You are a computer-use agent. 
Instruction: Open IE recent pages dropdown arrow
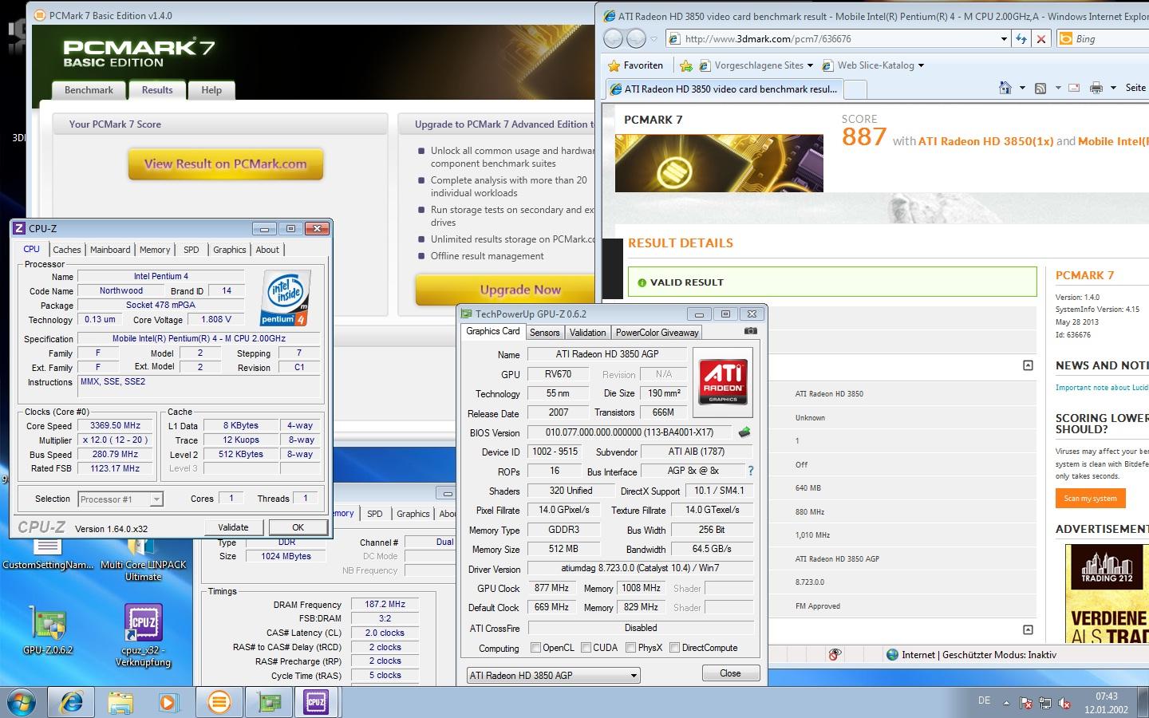[x=653, y=38]
